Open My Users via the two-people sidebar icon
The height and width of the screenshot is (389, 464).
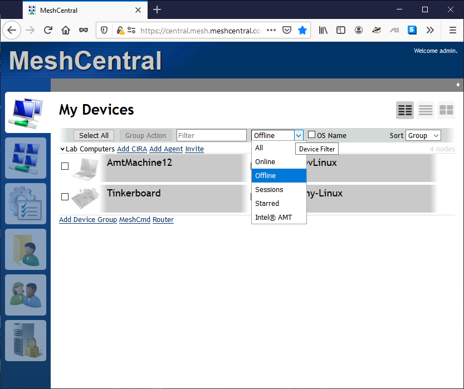26,295
